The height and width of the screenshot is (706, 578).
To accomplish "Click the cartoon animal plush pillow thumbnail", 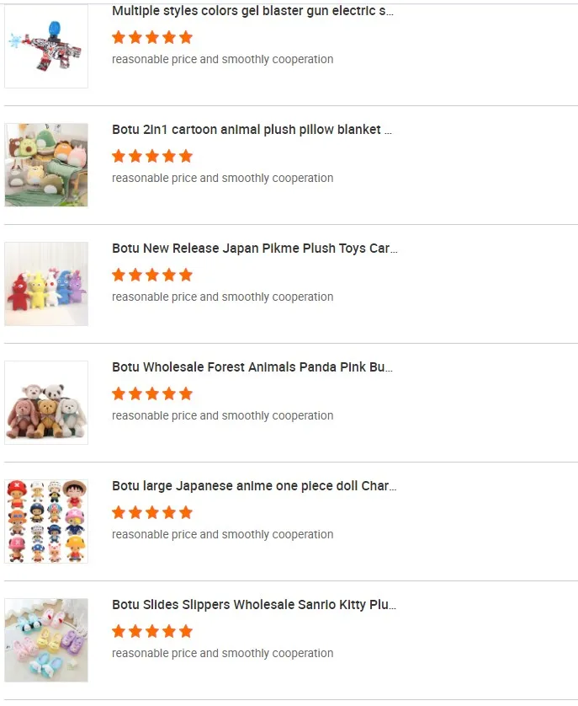I will [x=46, y=165].
